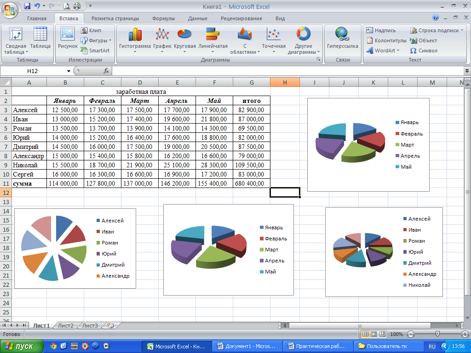Choose the График line chart

[x=162, y=40]
